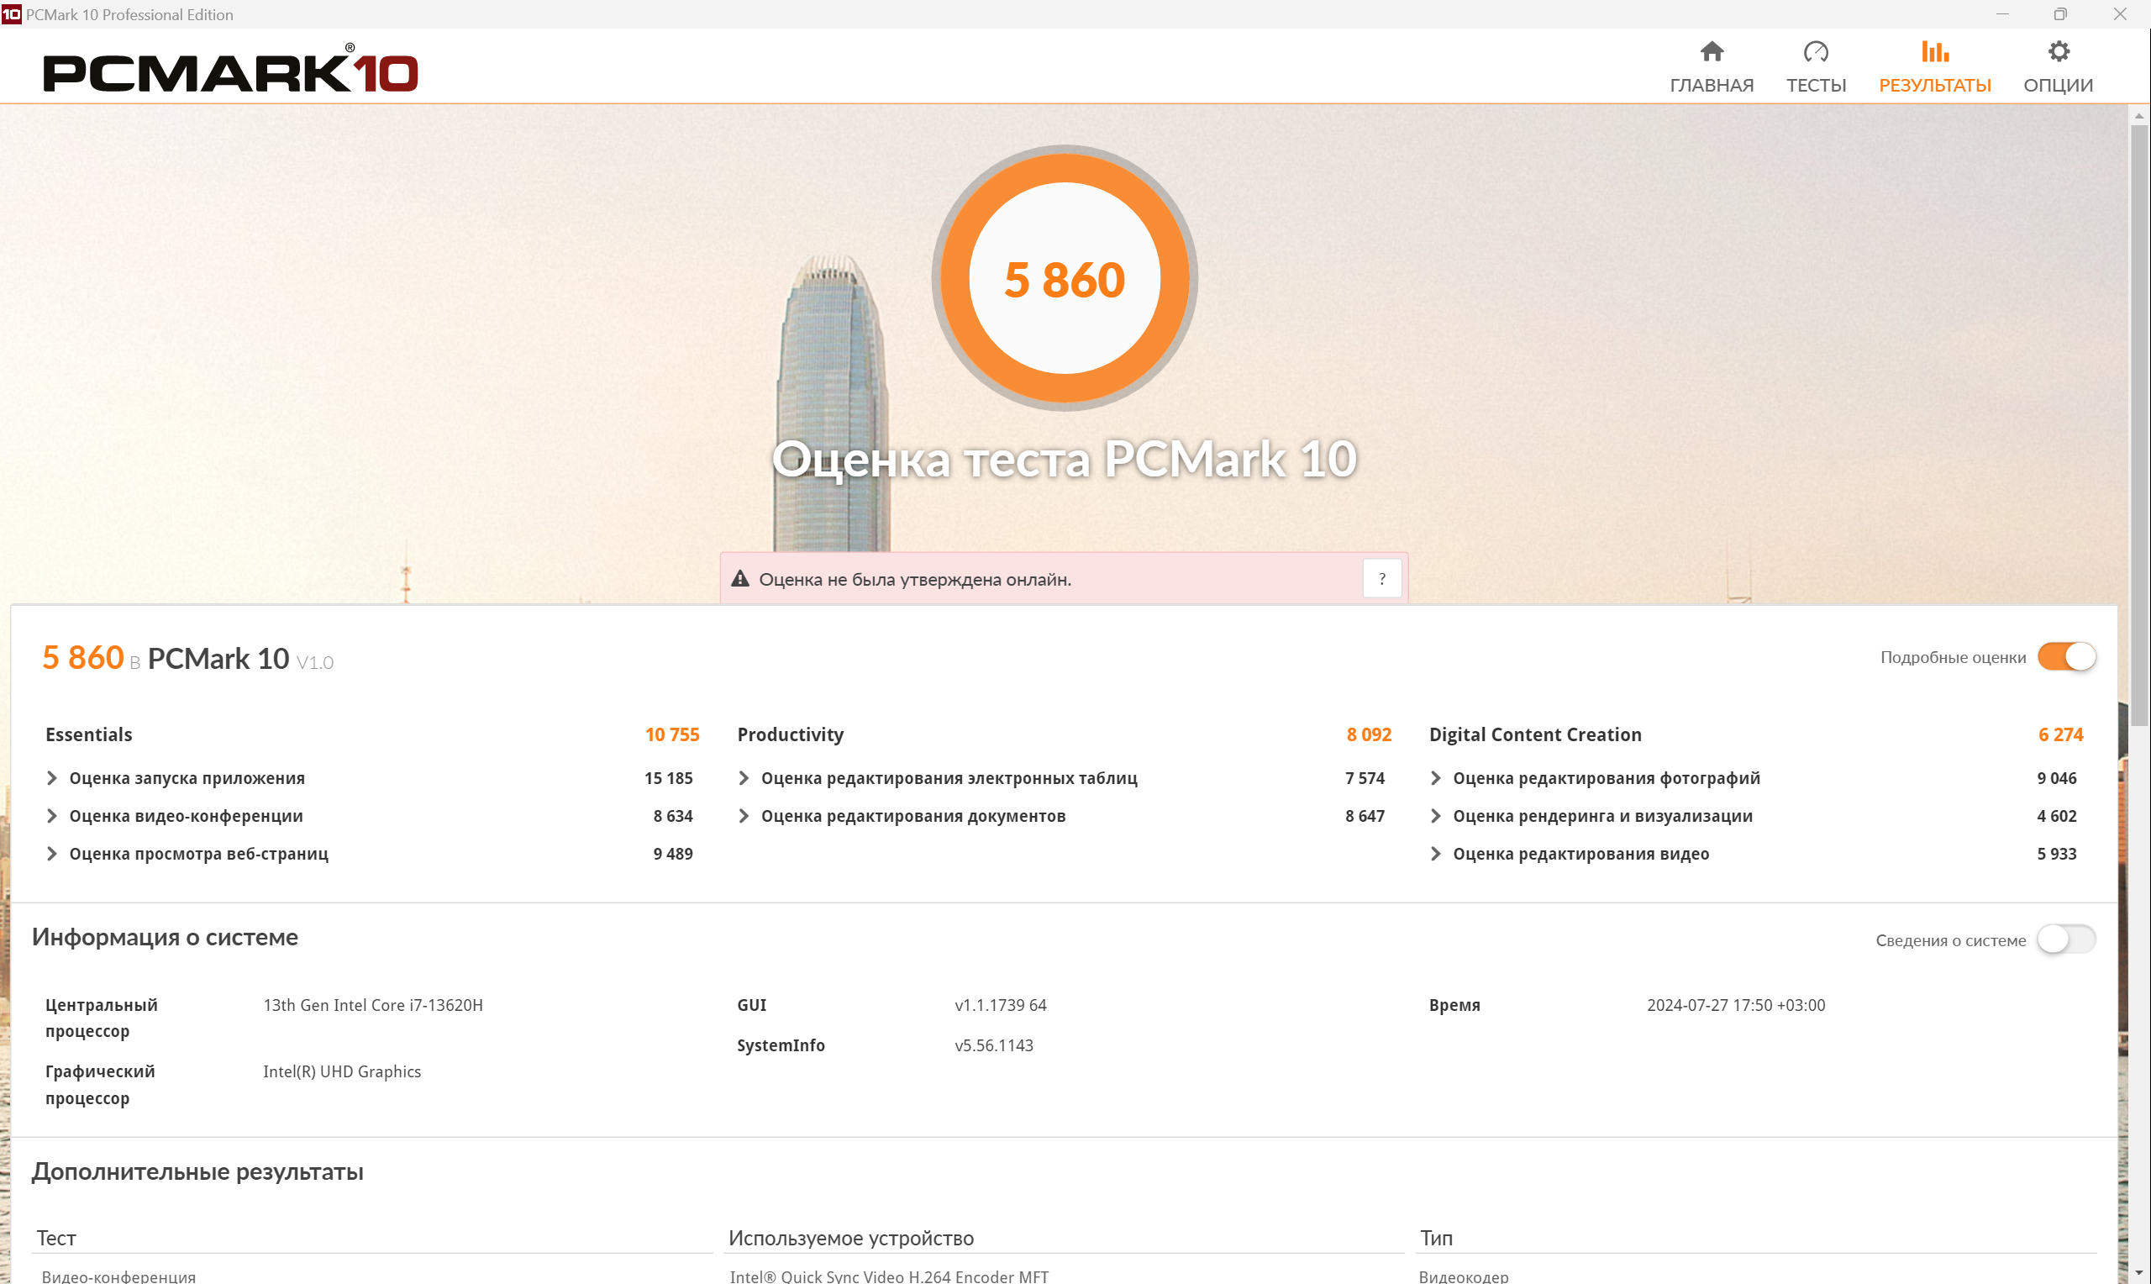Go to the ГЛАВНАЯ tab label
The height and width of the screenshot is (1284, 2151).
click(1711, 85)
